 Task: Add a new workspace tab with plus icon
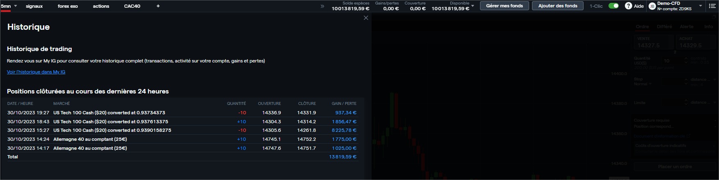click(158, 6)
